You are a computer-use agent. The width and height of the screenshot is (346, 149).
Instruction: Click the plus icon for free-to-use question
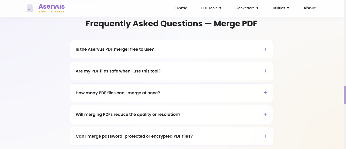tap(265, 49)
